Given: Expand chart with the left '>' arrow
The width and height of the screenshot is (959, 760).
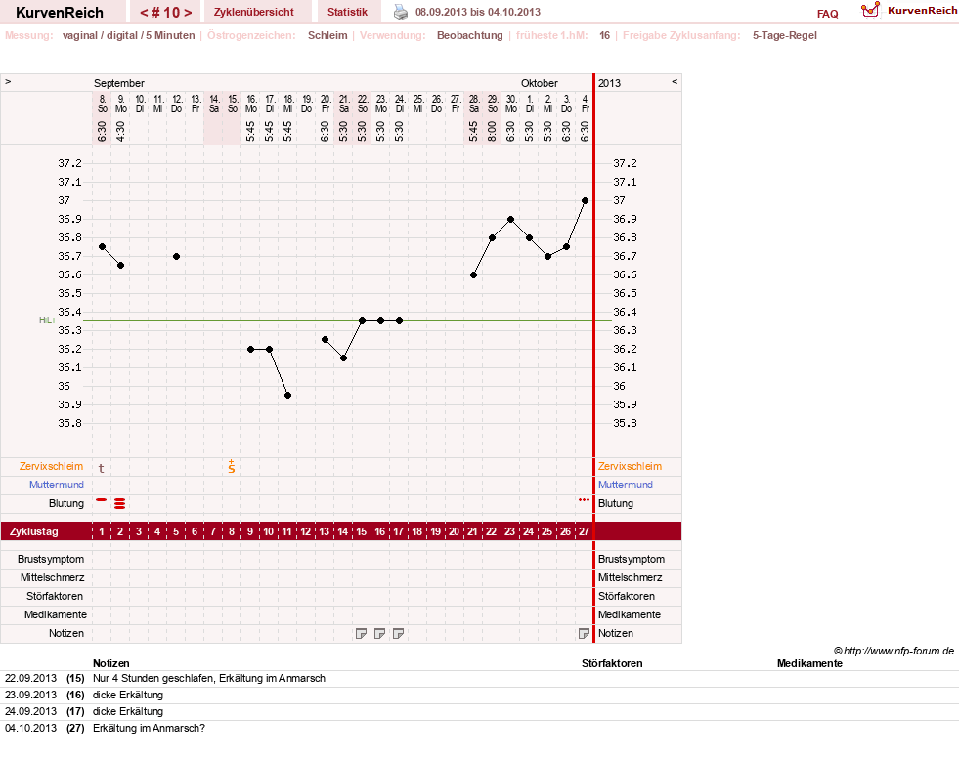Looking at the screenshot, I should [8, 82].
